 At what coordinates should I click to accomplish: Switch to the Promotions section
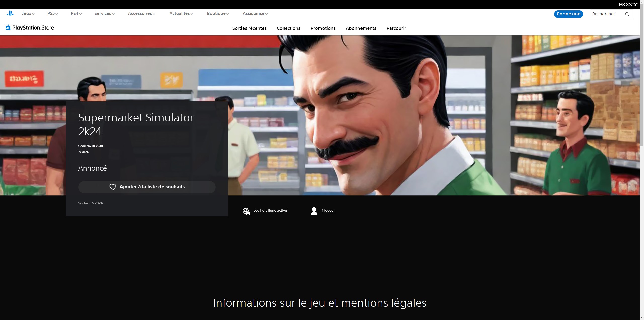click(323, 28)
